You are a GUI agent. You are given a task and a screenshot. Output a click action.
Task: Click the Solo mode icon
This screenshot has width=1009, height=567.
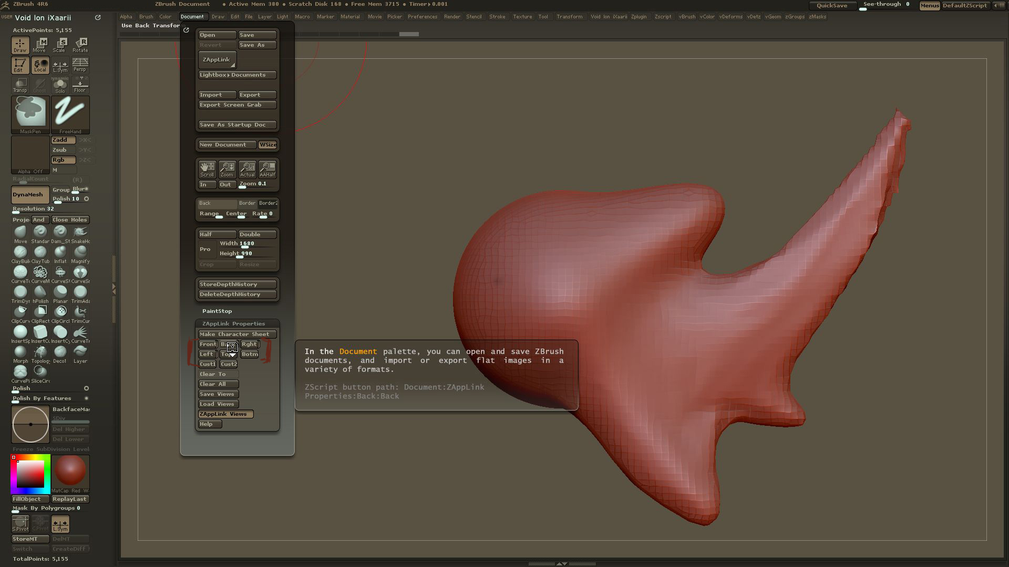point(60,85)
